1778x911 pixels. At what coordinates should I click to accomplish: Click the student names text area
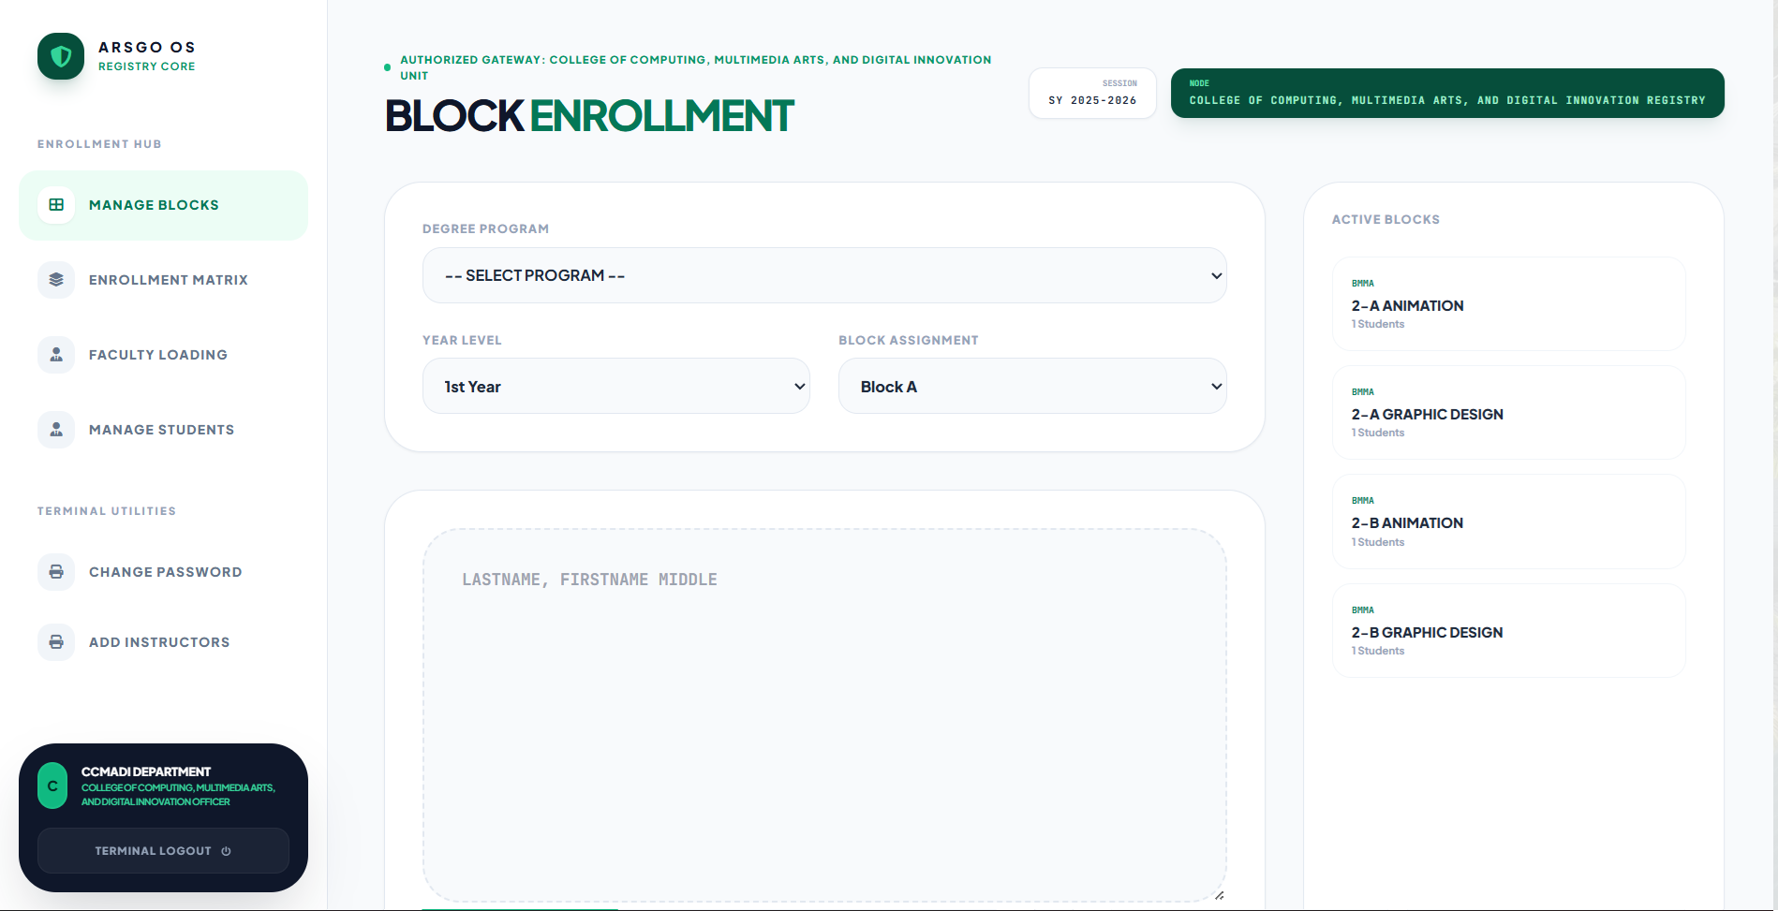(x=823, y=713)
